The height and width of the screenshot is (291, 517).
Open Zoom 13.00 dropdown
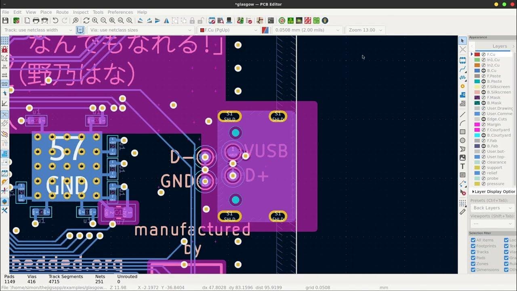[x=366, y=30]
